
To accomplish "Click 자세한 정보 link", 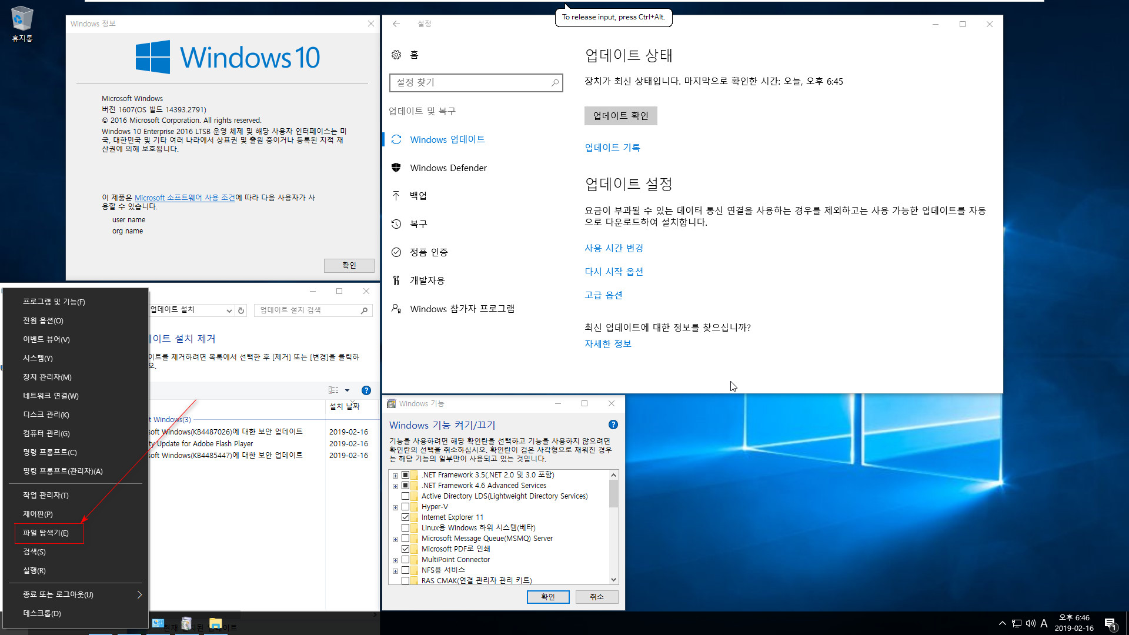I will click(607, 343).
